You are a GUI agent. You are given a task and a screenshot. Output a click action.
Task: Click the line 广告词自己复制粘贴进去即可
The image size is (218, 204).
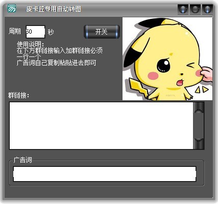click(x=56, y=63)
